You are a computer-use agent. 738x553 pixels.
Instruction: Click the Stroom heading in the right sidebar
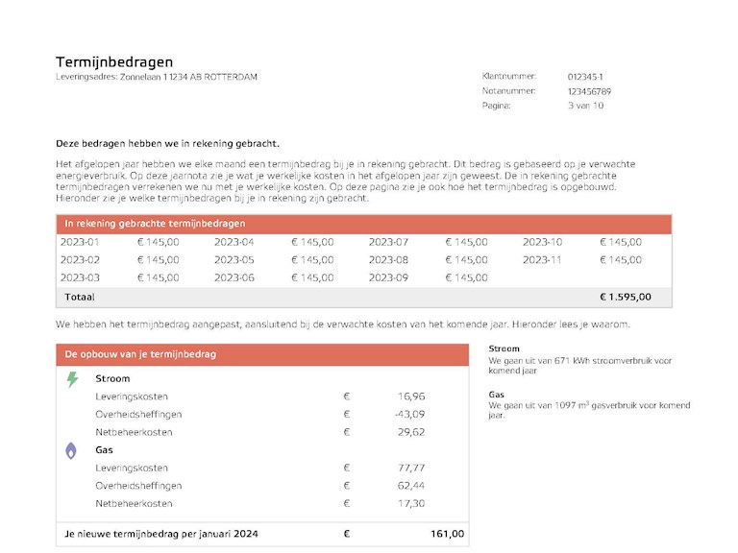click(504, 349)
